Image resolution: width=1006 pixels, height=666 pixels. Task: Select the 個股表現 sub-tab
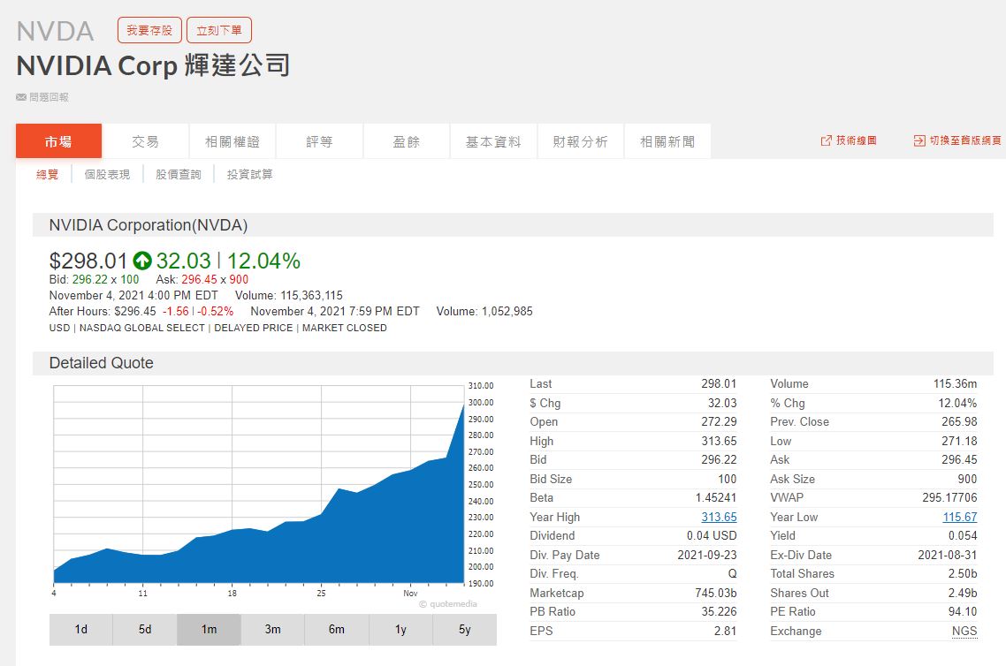point(107,175)
